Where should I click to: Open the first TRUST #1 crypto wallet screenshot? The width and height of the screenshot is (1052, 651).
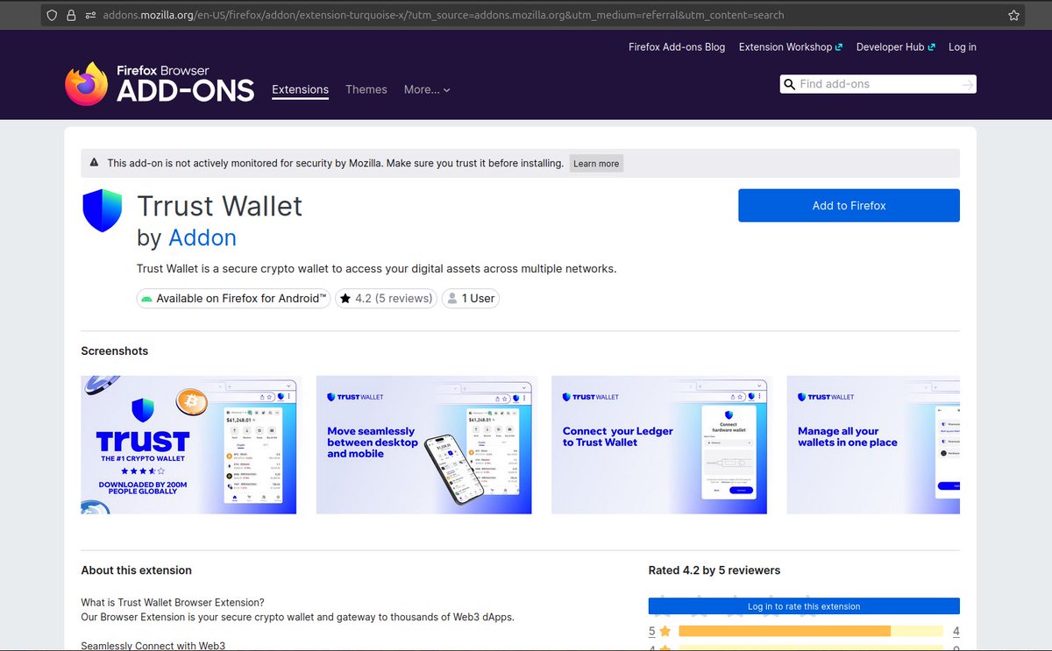coord(188,445)
